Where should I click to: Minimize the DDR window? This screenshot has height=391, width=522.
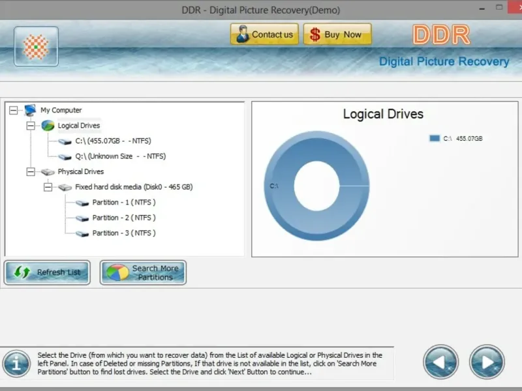click(x=482, y=9)
